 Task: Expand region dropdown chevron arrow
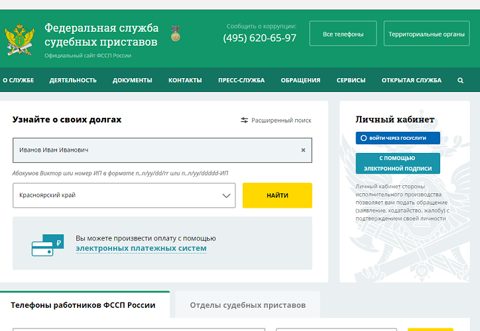[226, 195]
